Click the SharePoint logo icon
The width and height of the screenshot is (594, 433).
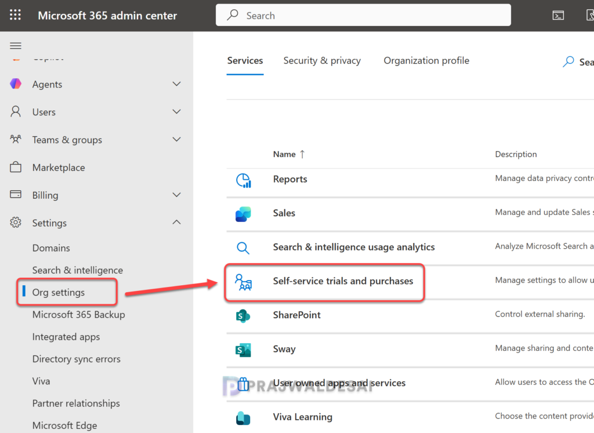(x=243, y=316)
